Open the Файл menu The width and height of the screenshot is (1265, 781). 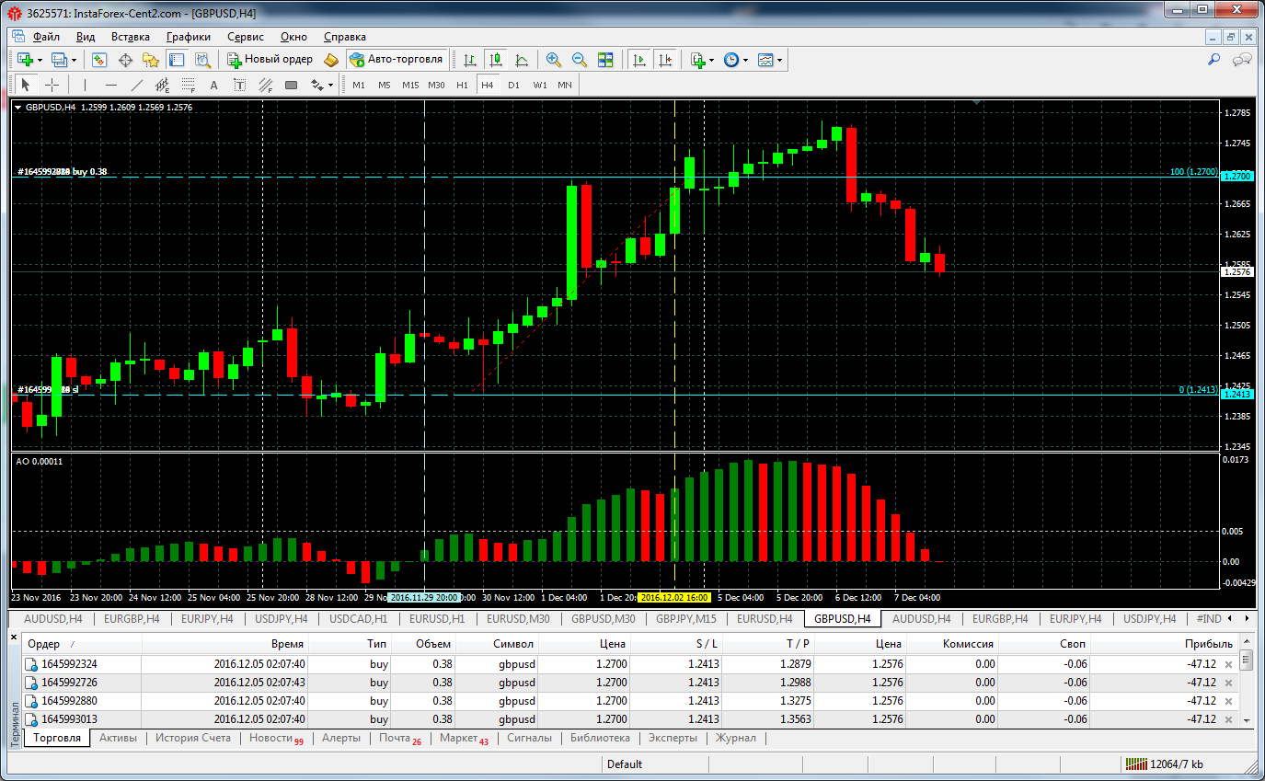(x=46, y=37)
